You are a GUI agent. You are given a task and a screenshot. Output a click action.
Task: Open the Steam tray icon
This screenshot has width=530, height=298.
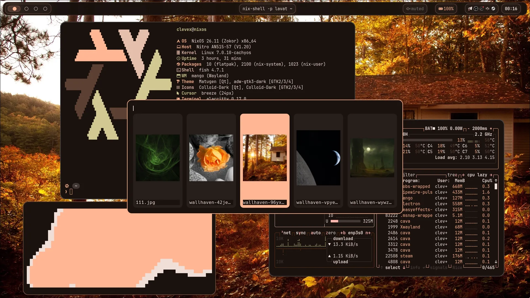click(x=493, y=9)
